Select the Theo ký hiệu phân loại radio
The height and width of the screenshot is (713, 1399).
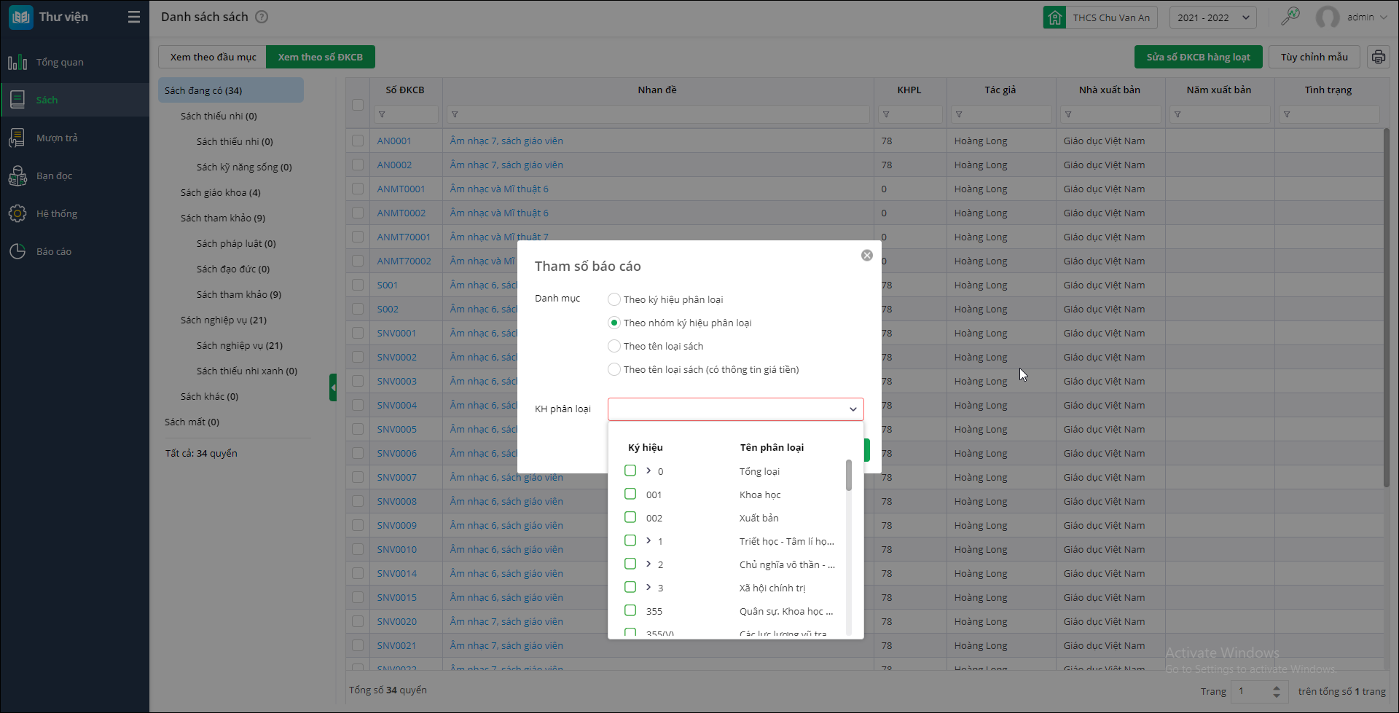click(x=614, y=299)
